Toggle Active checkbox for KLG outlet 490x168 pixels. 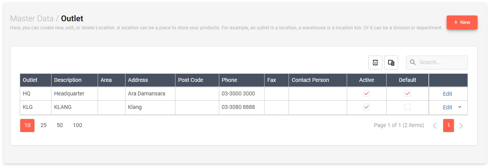click(x=366, y=107)
